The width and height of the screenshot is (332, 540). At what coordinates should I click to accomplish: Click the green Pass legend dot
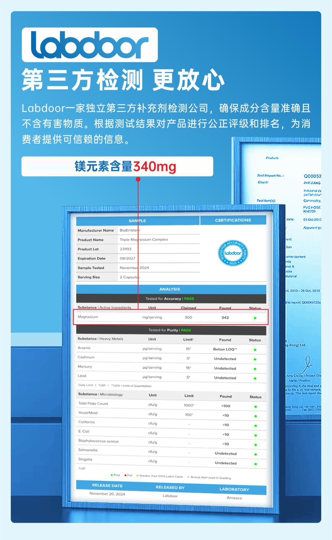coord(112,475)
